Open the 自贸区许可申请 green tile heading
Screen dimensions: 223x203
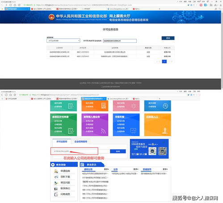coord(60,117)
